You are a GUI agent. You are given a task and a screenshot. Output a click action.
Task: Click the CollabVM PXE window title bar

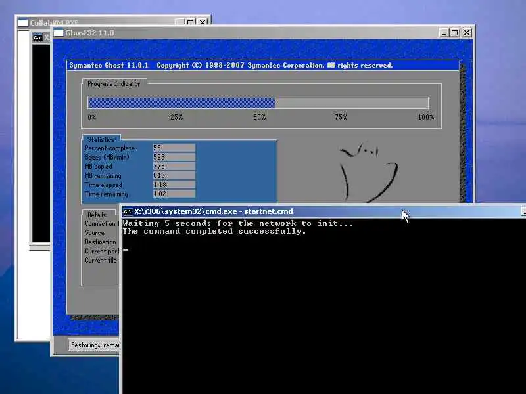coord(113,22)
